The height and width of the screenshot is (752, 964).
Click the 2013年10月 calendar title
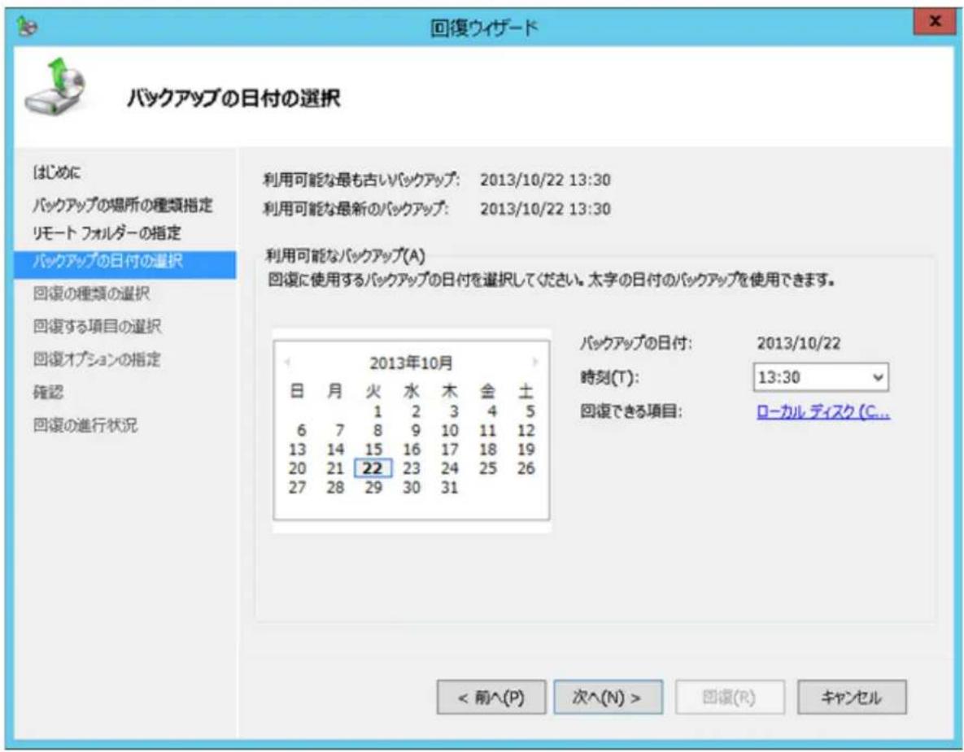pos(411,363)
